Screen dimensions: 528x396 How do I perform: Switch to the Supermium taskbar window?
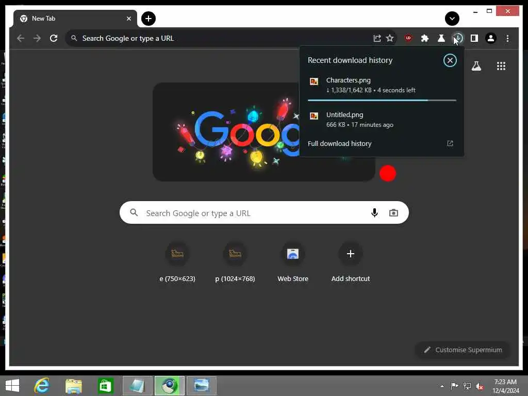point(169,386)
